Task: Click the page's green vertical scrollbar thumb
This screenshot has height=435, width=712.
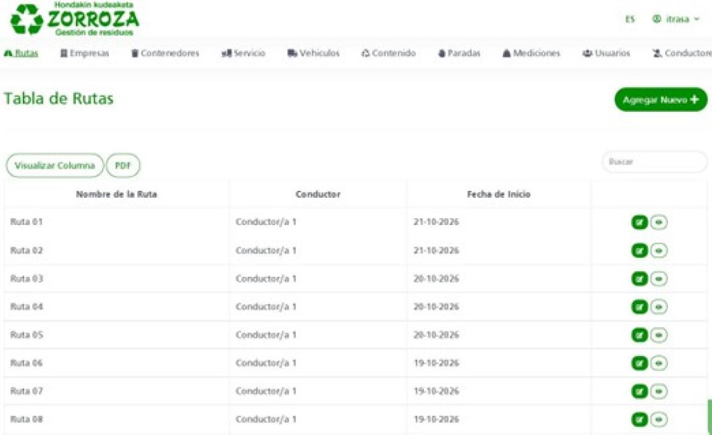Action: point(710,417)
